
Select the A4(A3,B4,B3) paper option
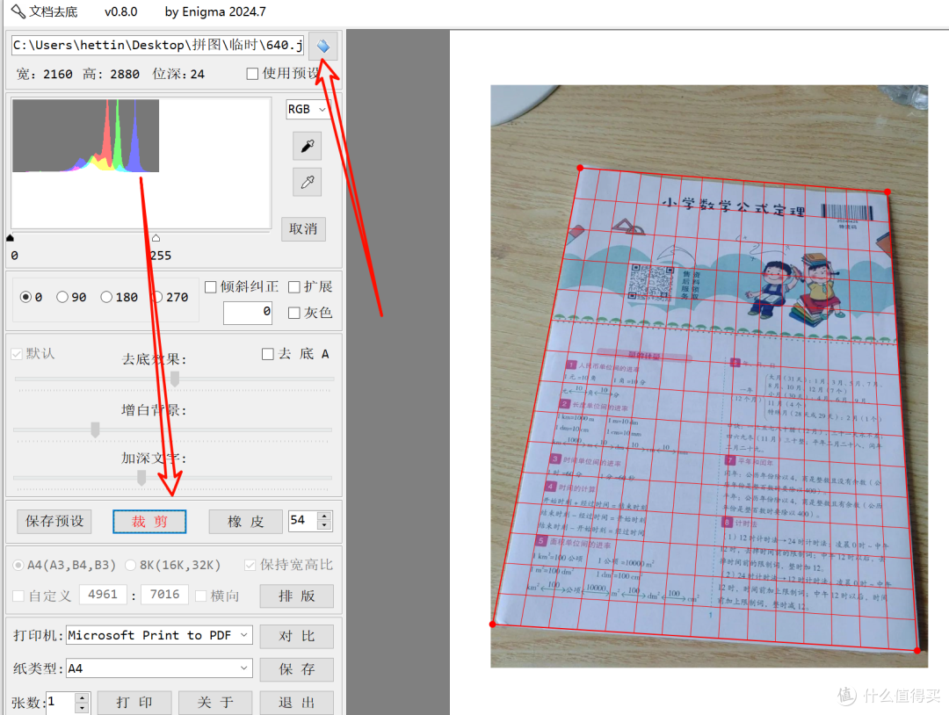coord(18,565)
